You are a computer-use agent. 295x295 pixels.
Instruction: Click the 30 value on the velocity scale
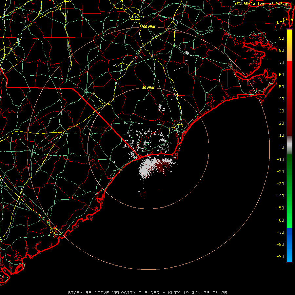point(282,111)
